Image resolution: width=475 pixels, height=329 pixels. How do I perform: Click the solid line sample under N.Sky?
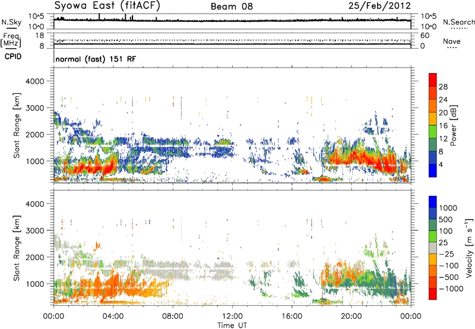[x=11, y=29]
